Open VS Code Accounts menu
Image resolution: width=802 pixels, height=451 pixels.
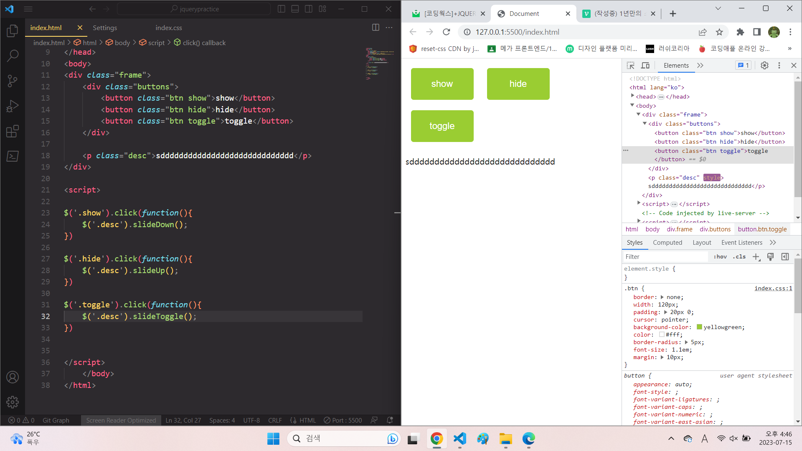pos(13,377)
